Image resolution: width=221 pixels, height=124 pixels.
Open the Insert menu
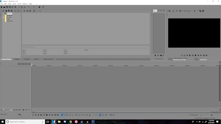14,4
